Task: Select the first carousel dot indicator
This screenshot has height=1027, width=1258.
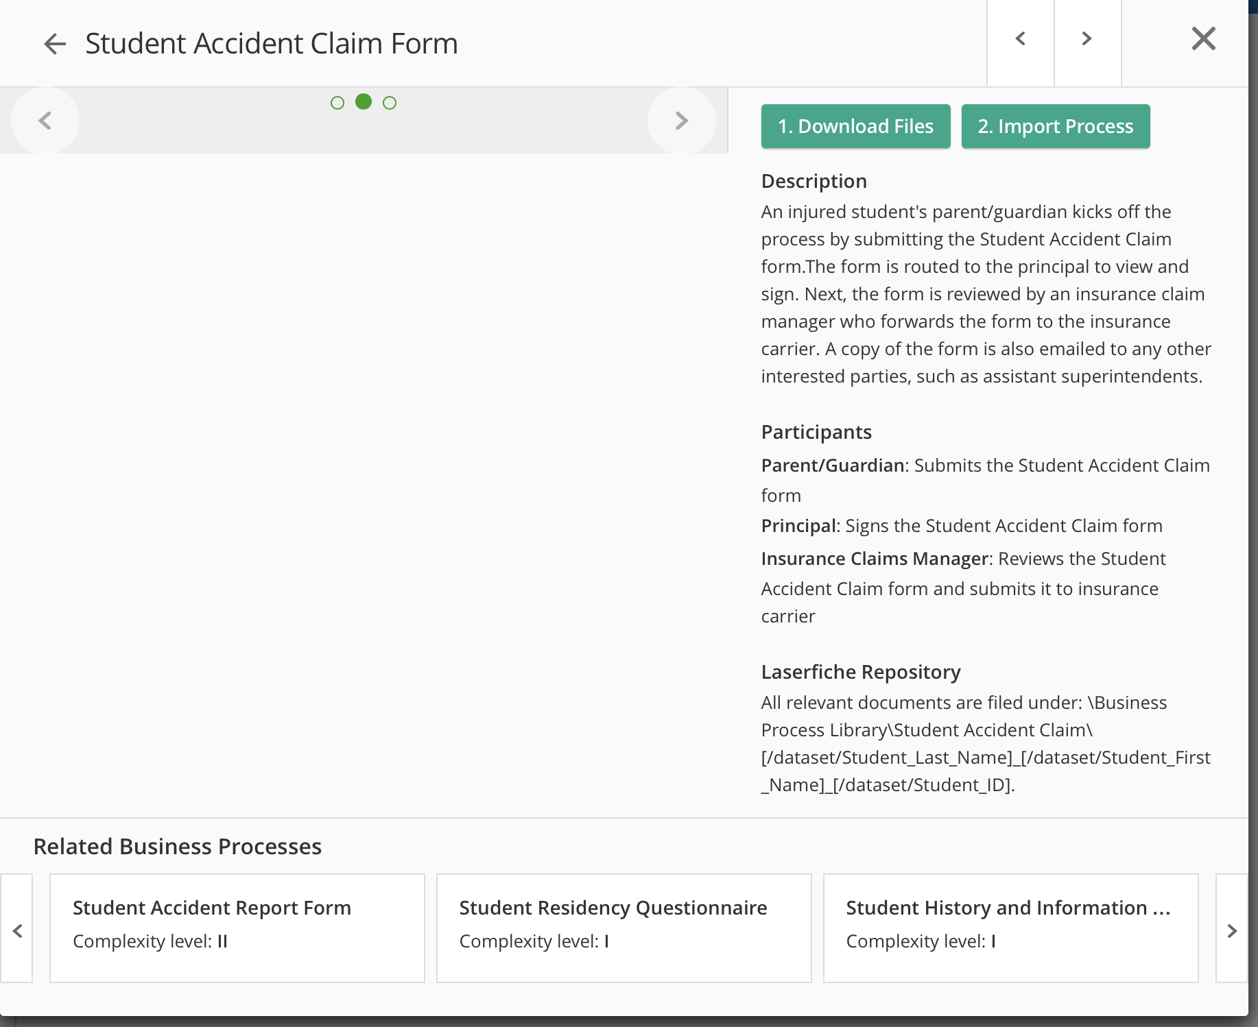Action: (x=337, y=103)
